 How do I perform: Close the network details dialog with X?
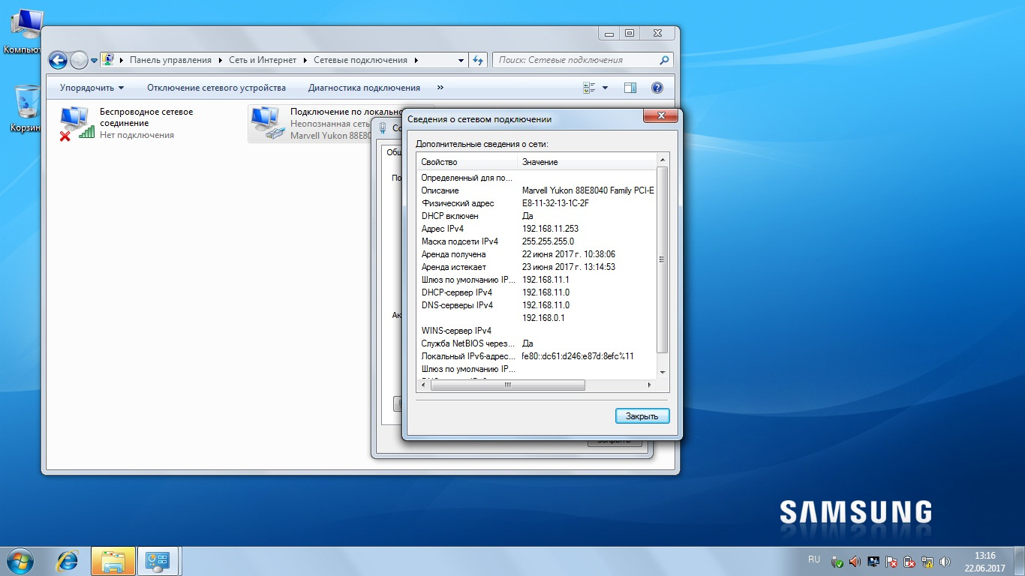tap(661, 115)
